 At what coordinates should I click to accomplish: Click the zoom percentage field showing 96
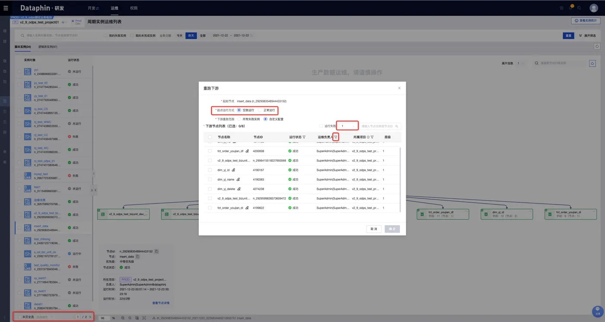105,318
